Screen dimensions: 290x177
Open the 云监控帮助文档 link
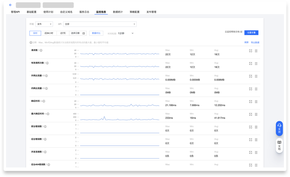[234, 32]
